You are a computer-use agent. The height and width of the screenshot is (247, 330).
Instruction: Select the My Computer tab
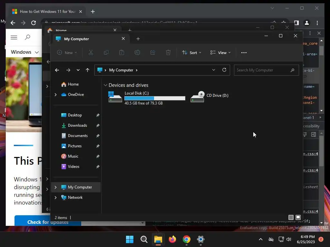(x=91, y=39)
